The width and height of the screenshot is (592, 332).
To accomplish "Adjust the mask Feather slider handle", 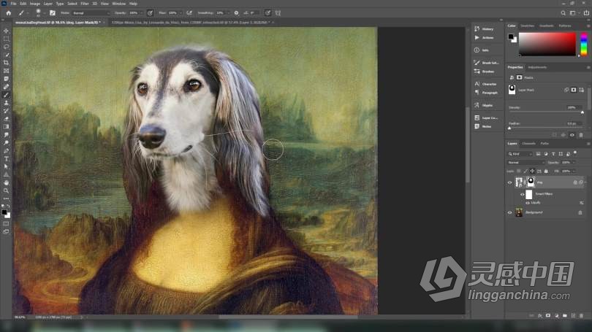I will point(509,128).
